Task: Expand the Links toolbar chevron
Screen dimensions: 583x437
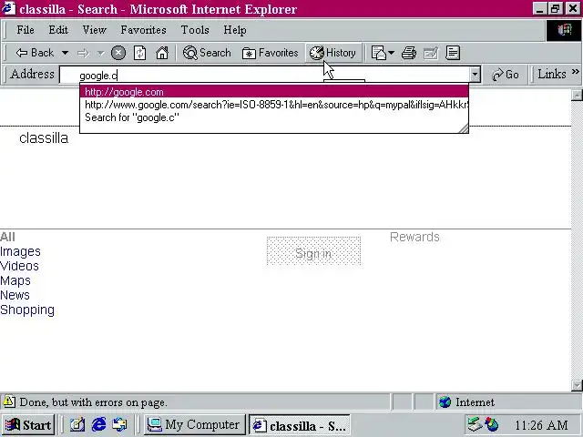Action: (x=575, y=72)
